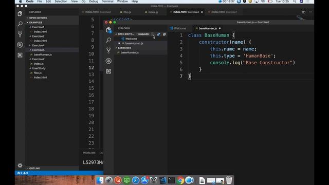Collapse Exercise5 folder
The height and width of the screenshot is (185, 329).
point(30,50)
